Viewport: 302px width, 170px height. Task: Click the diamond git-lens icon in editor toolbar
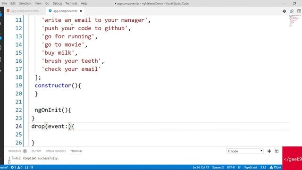[x=284, y=11]
